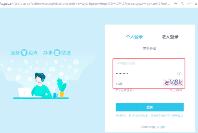Choose 扫码登录 login option

[x=121, y=116]
